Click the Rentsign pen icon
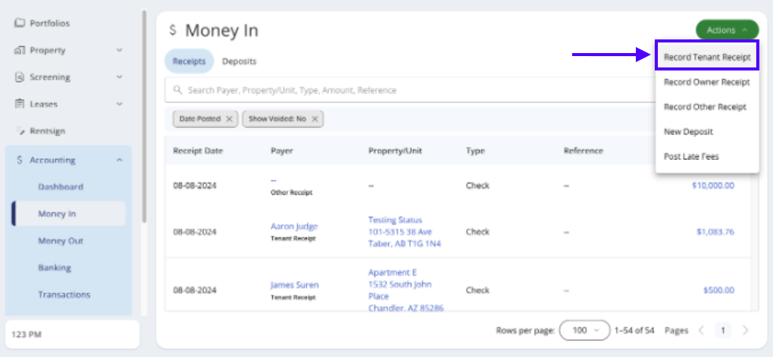The height and width of the screenshot is (357, 773). click(20, 131)
